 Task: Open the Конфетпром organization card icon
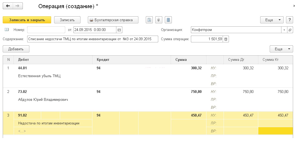coord(290,30)
